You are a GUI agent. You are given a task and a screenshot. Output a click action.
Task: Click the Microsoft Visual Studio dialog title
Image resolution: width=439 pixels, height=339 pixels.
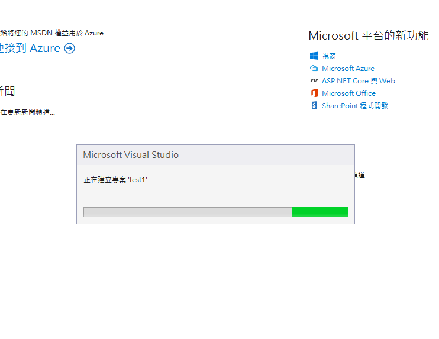[131, 155]
